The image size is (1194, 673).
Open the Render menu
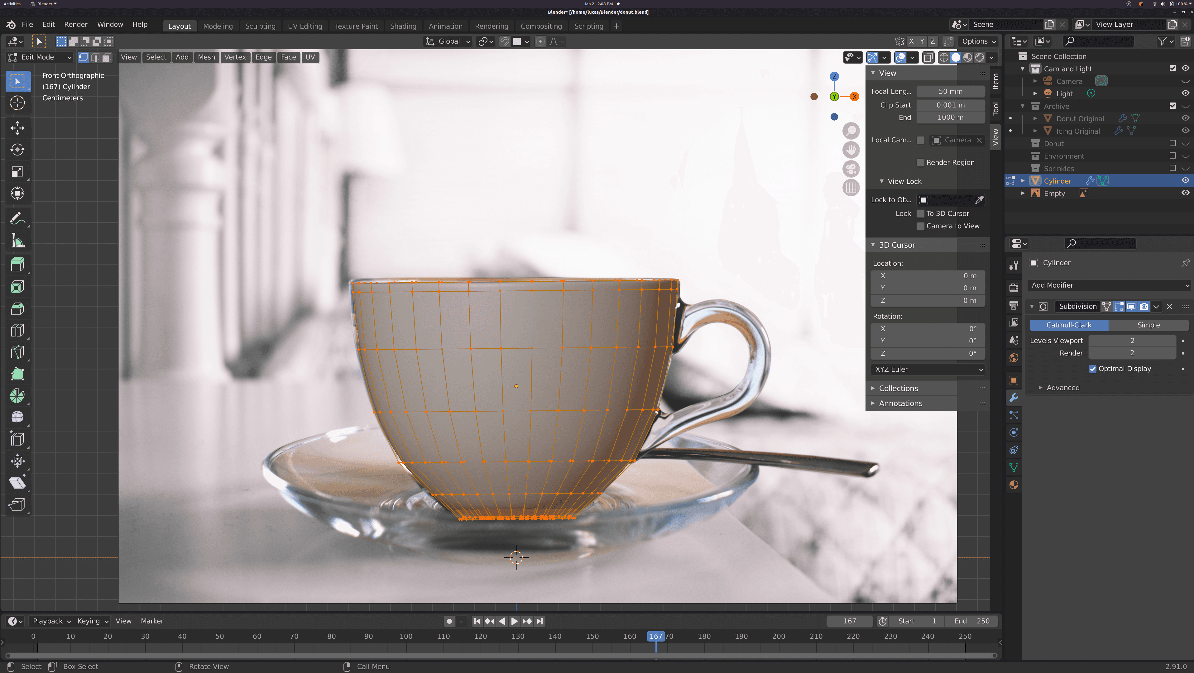pyautogui.click(x=75, y=24)
